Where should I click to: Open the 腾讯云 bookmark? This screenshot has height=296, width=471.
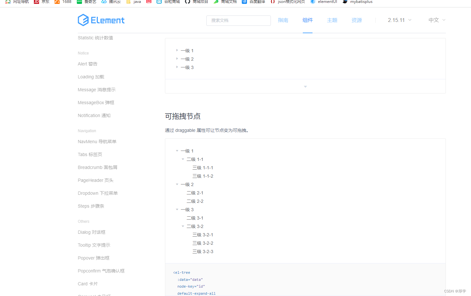tap(111, 2)
